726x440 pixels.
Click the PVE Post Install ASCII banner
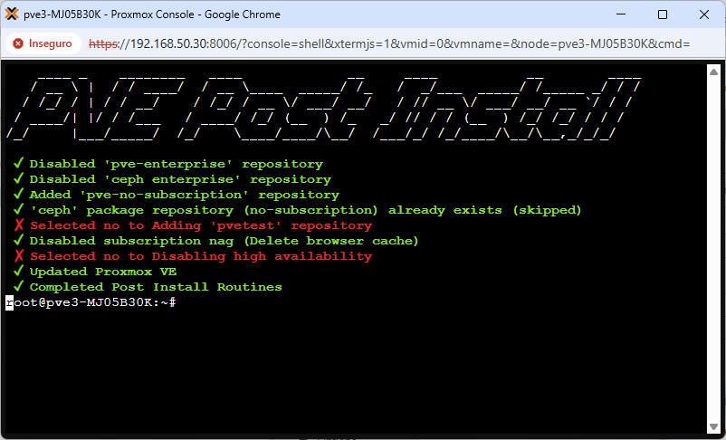pos(324,108)
